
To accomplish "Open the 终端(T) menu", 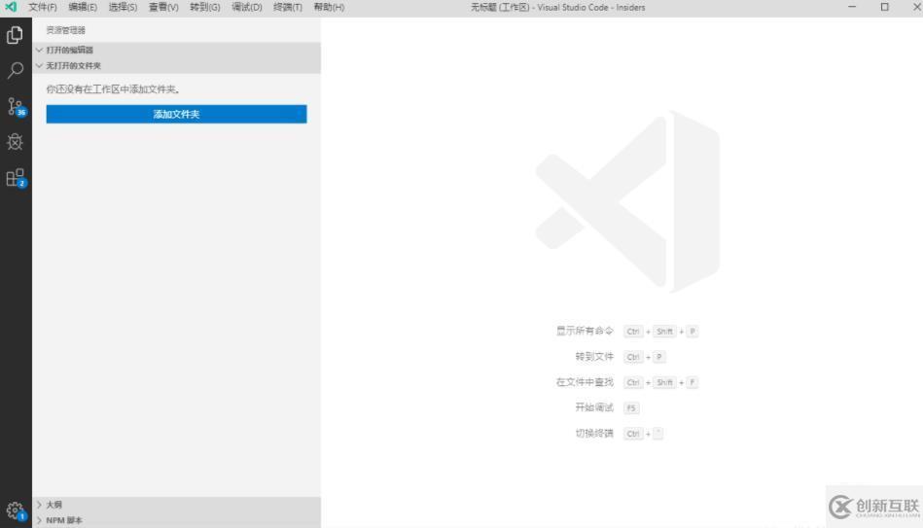I will pos(287,7).
